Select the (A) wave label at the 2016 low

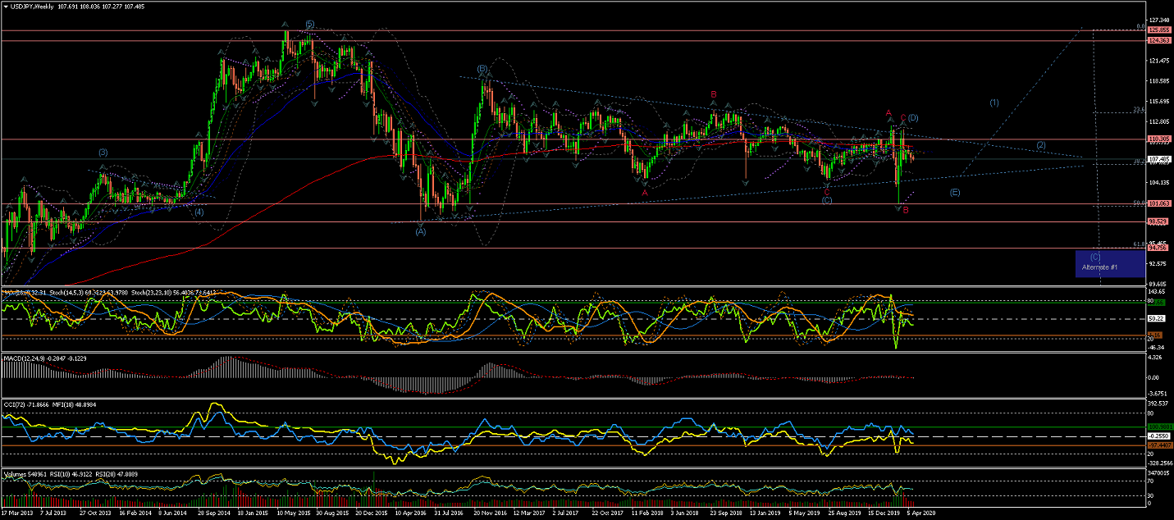pyautogui.click(x=421, y=231)
